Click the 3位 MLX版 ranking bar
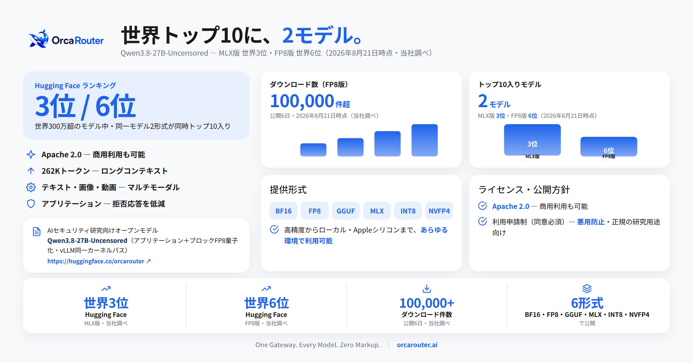 tap(532, 140)
